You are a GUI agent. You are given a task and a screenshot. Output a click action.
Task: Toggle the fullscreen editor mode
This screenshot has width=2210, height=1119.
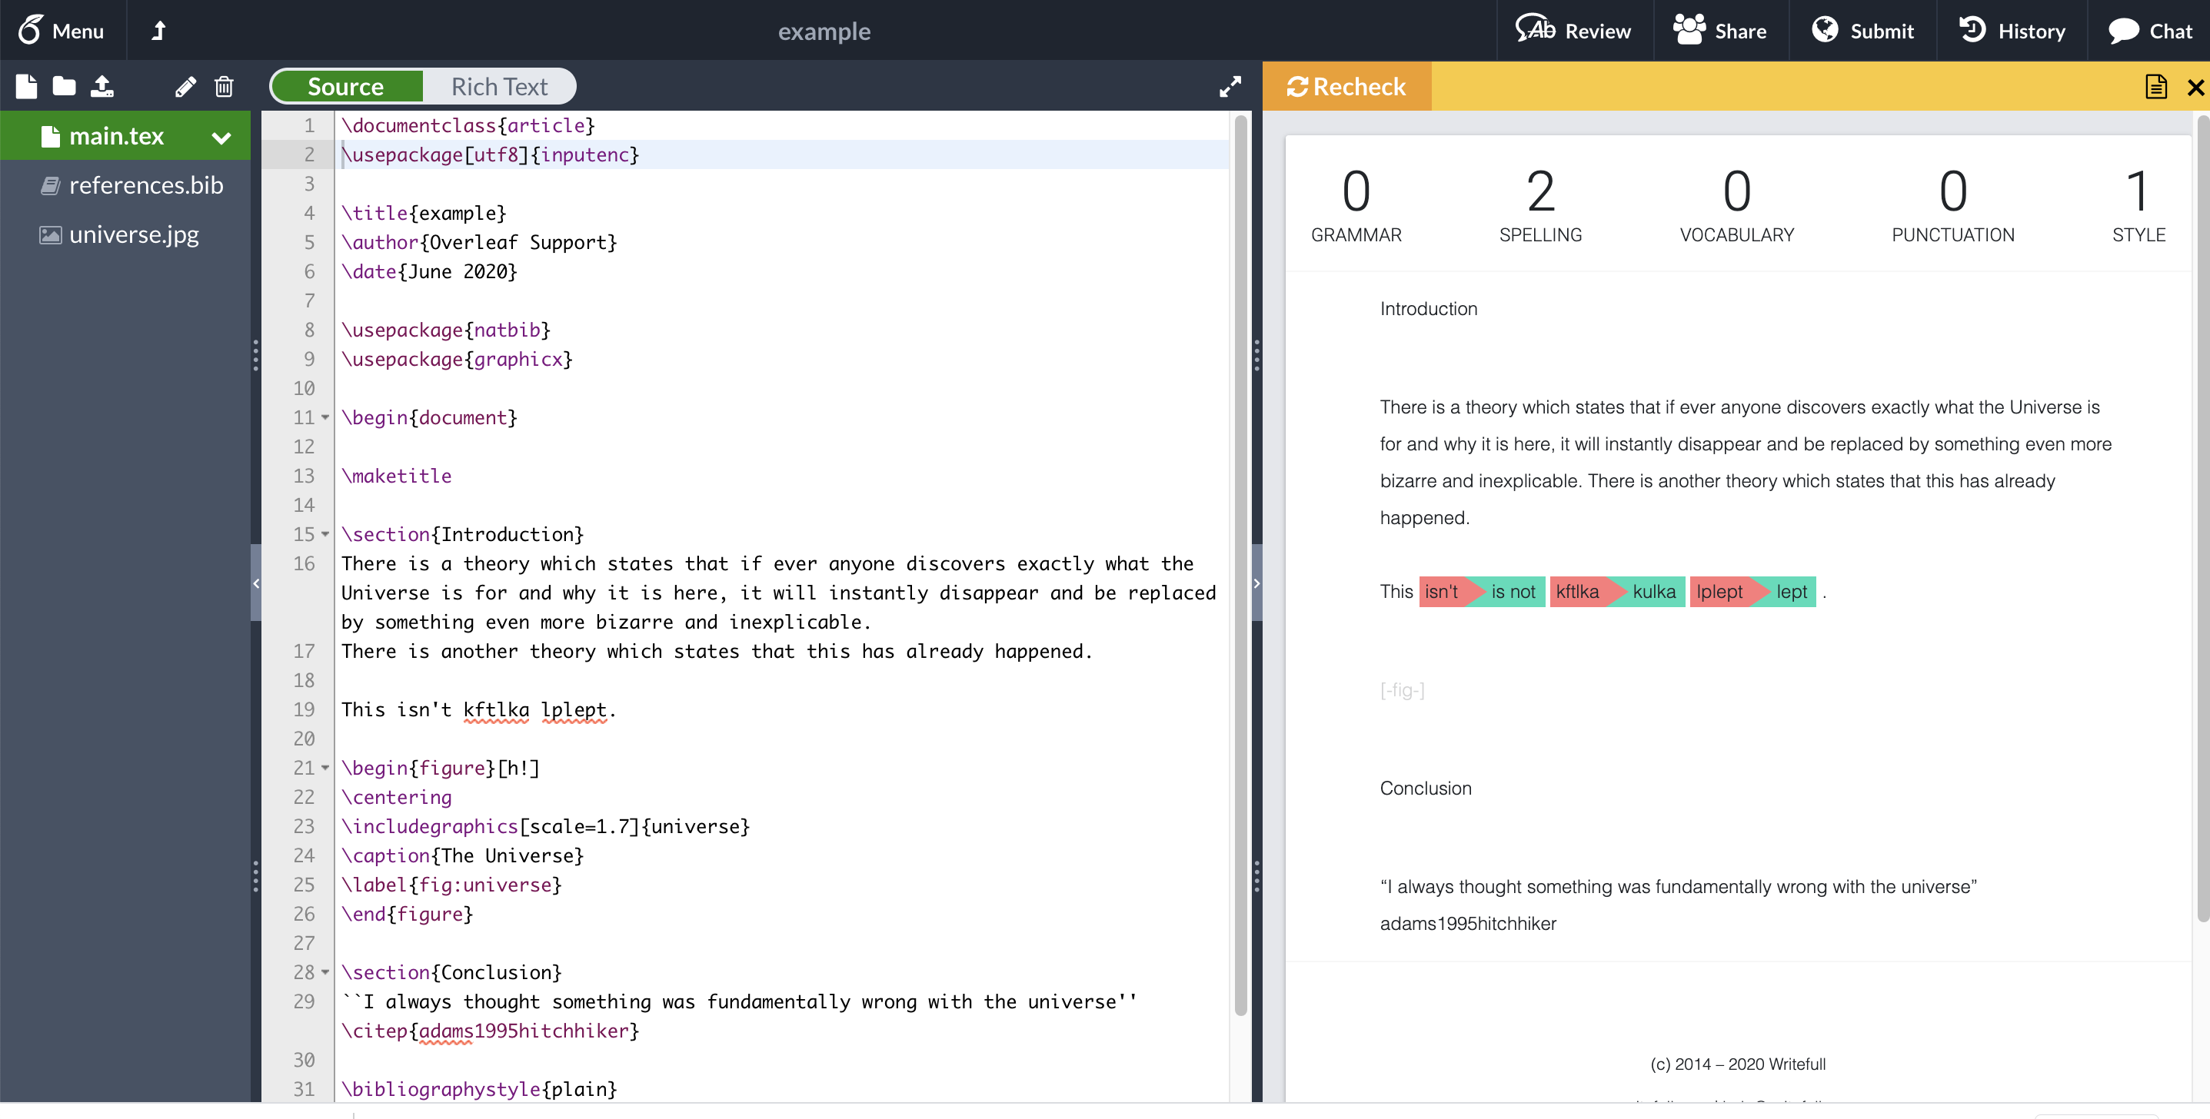click(x=1230, y=85)
